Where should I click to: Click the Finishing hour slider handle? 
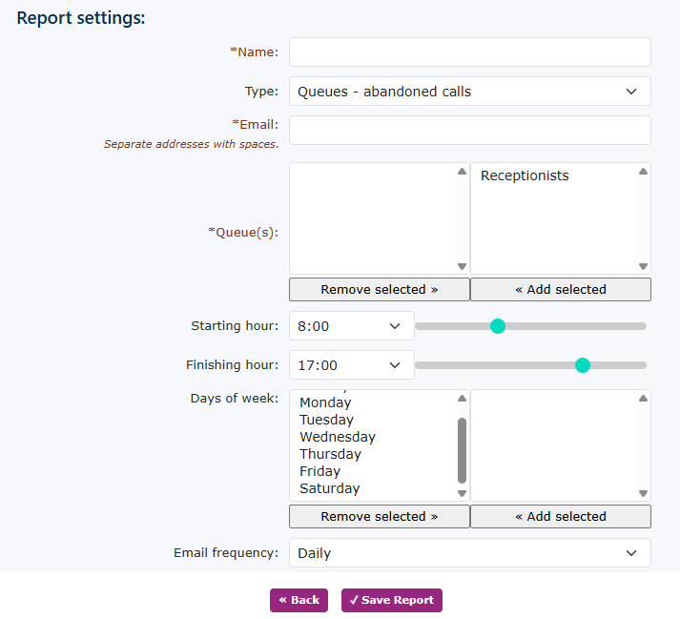583,365
